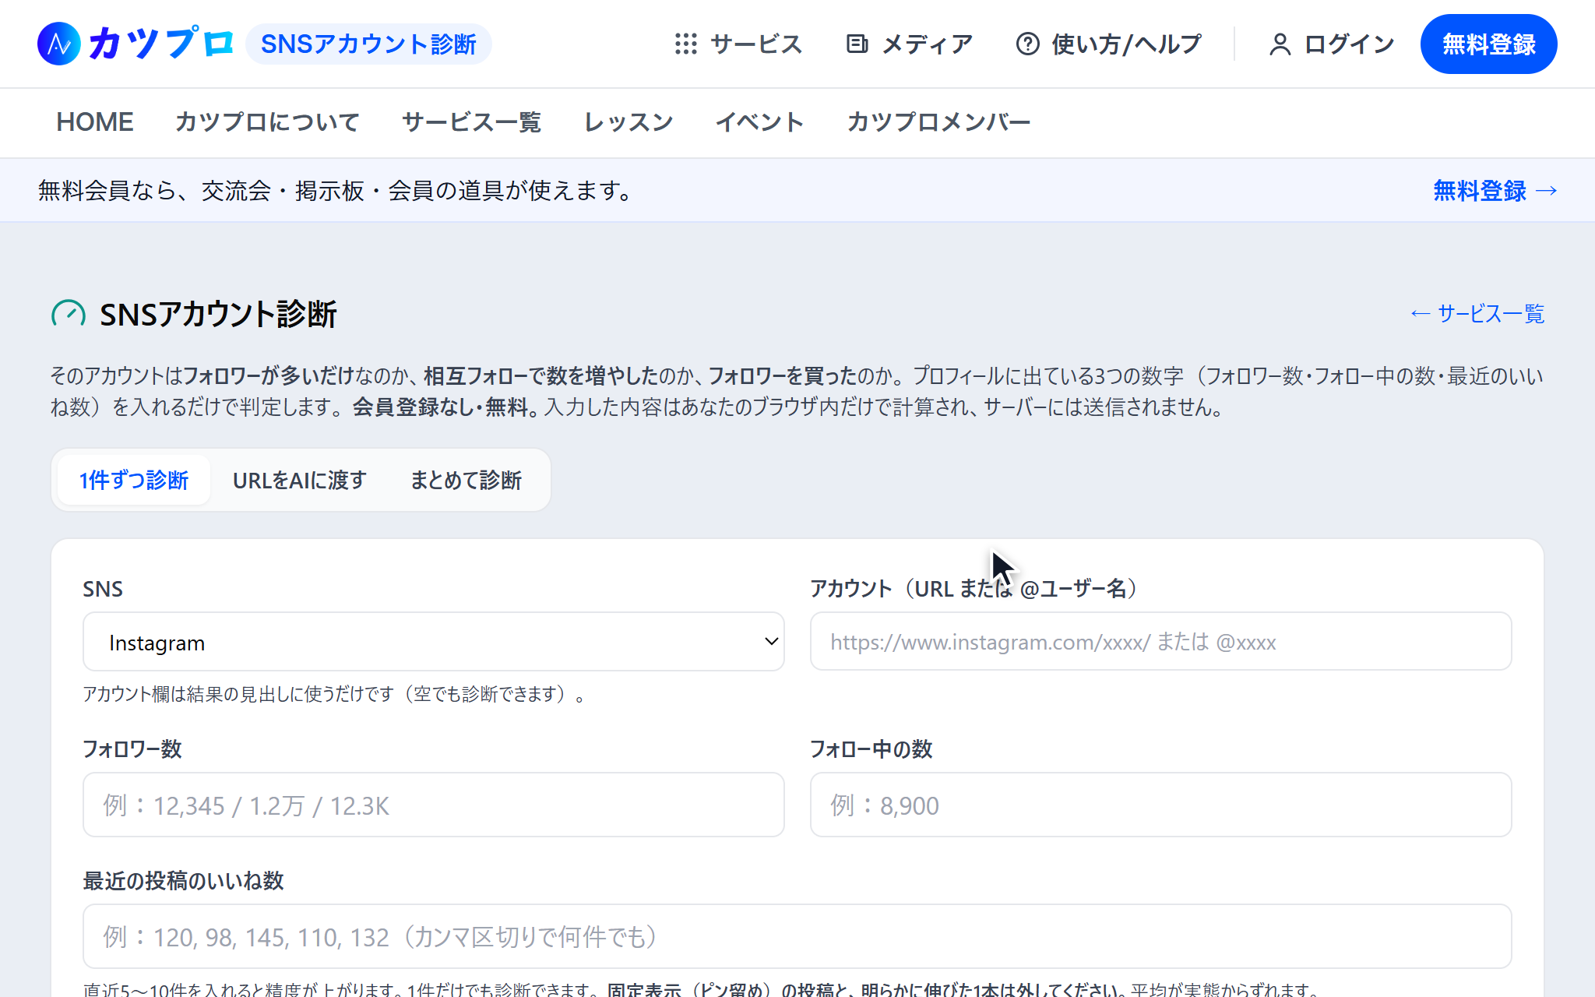Go to レッスン navigation item
1595x997 pixels.
point(628,122)
